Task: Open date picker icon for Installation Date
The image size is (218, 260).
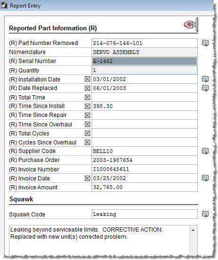Action: pyautogui.click(x=205, y=79)
